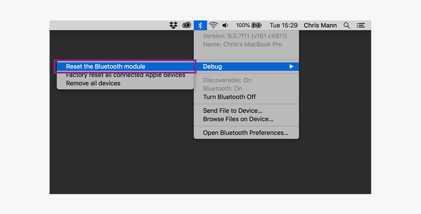The image size is (421, 214).
Task: Open the Wi-Fi status icon
Action: tap(213, 25)
